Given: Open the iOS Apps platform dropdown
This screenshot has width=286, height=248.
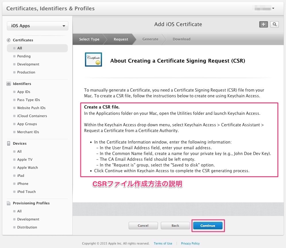Looking at the screenshot, I should (38, 26).
